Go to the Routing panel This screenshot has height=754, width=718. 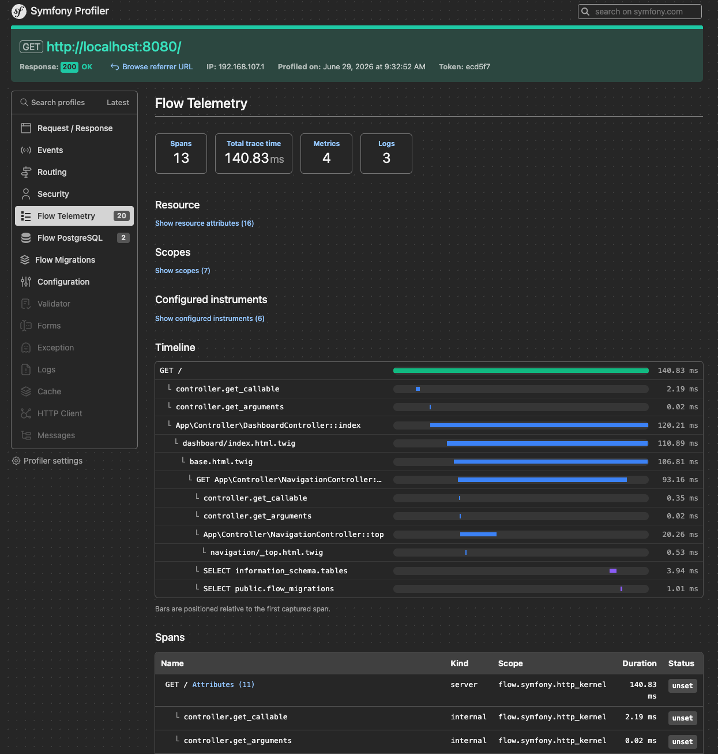click(74, 172)
